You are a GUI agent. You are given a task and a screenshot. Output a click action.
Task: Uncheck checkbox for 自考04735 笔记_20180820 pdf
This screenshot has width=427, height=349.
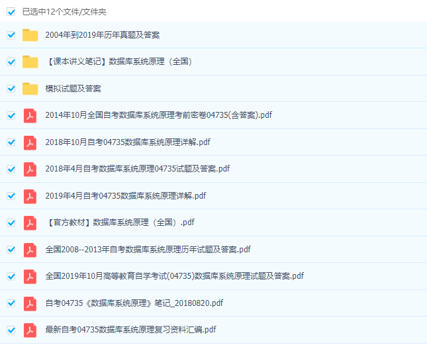11,303
